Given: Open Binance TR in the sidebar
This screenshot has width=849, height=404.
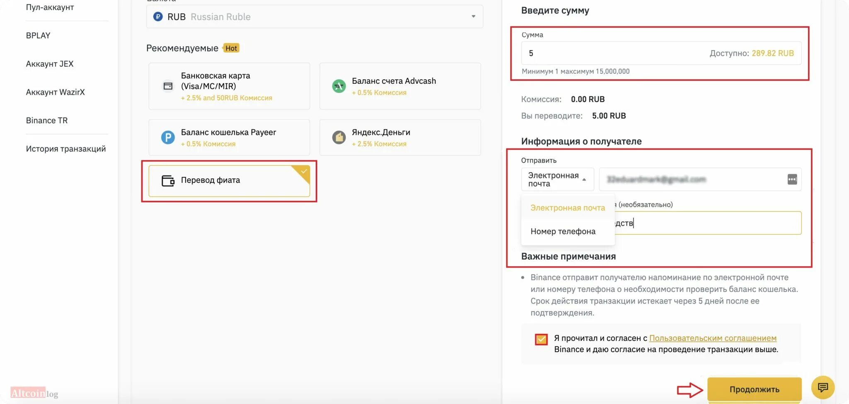Looking at the screenshot, I should [46, 120].
